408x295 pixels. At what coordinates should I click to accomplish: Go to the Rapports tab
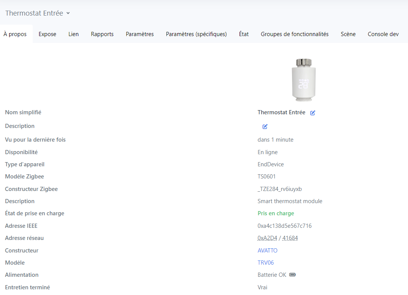(102, 34)
